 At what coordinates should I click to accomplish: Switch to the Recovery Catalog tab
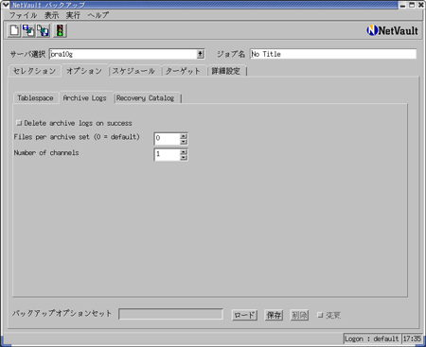pos(145,98)
